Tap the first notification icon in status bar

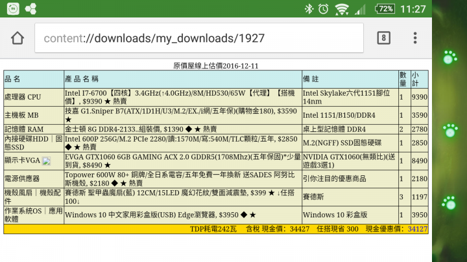[13, 8]
